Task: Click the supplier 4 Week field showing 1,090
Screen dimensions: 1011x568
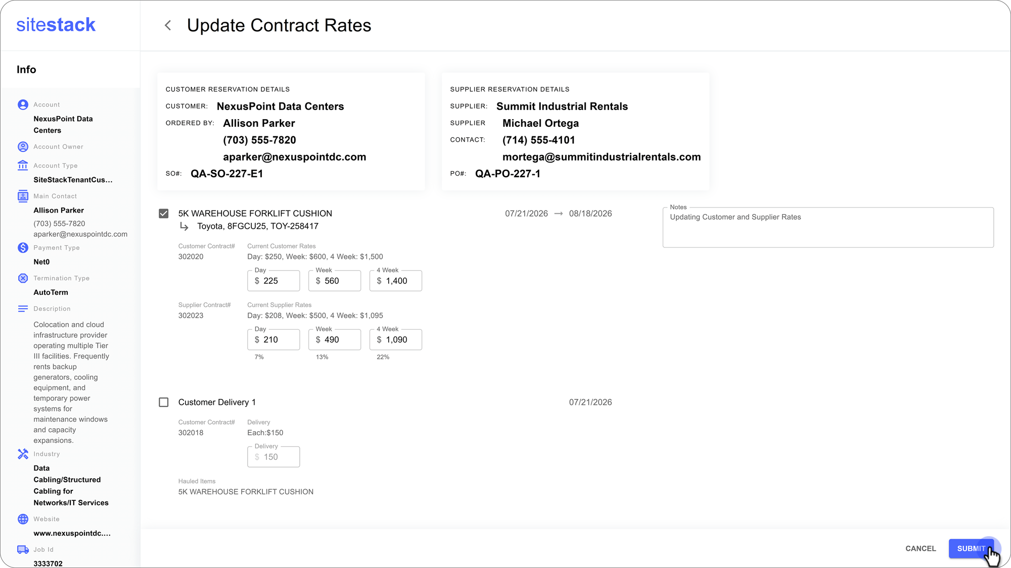Action: (x=396, y=340)
